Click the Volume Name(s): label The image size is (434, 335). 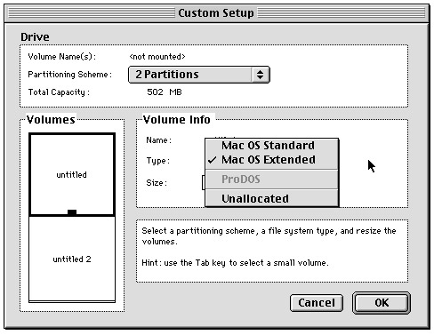pos(61,57)
